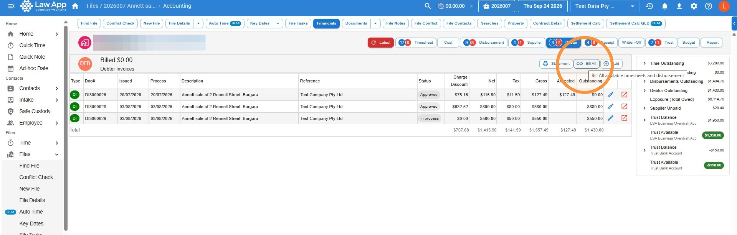Image resolution: width=737 pixels, height=235 pixels.
Task: Open Quick Note in the sidebar
Action: (x=32, y=57)
